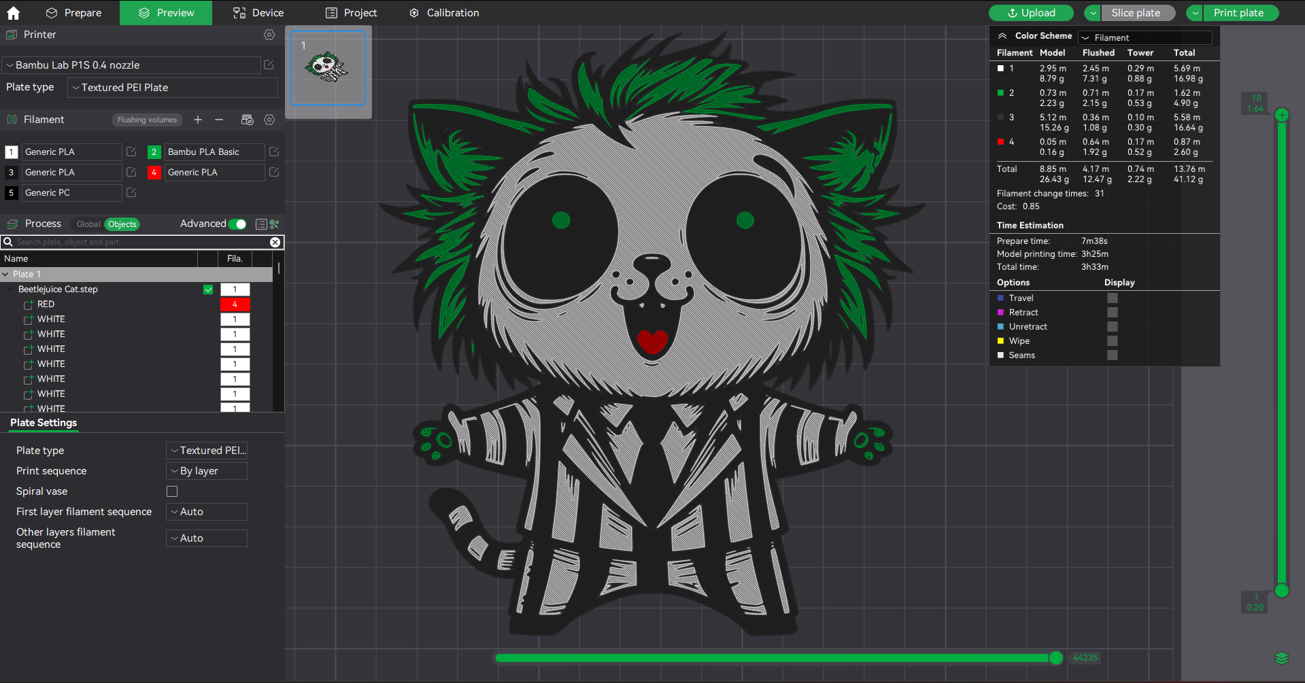Toggle Travel display checkbox
Screen dimensions: 1305x683
coord(1113,298)
